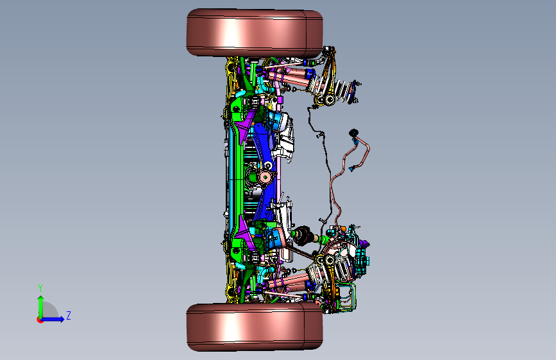Click the blue Z axis arrow of the triad
This screenshot has height=360, width=556.
(53, 319)
